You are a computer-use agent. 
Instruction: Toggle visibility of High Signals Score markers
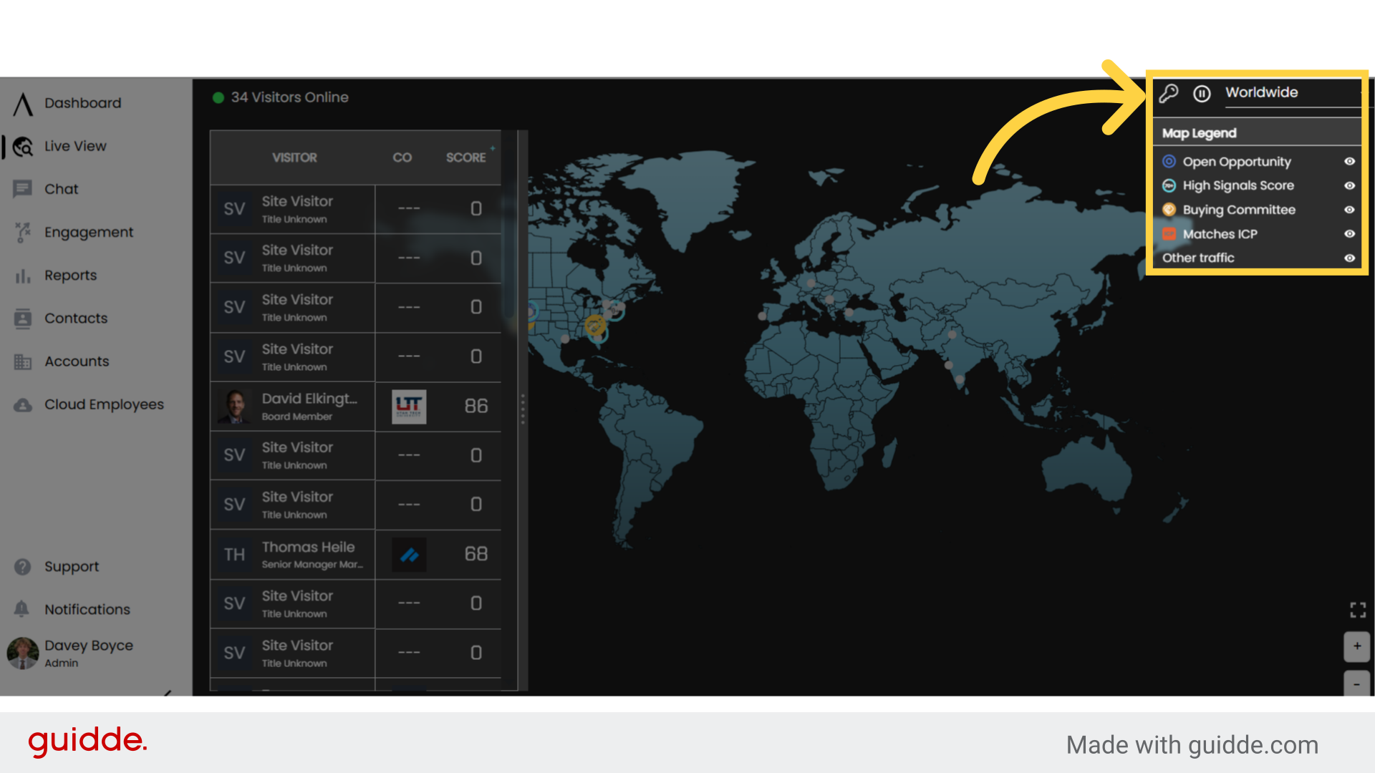point(1349,186)
